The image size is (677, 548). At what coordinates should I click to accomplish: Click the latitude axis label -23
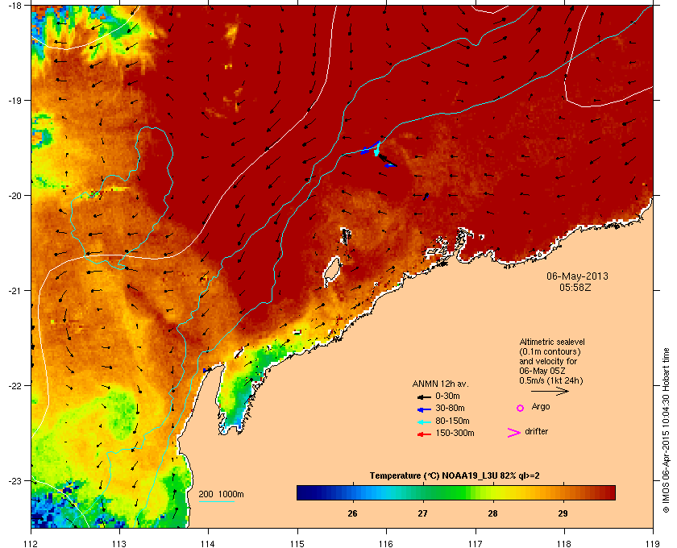coord(14,480)
